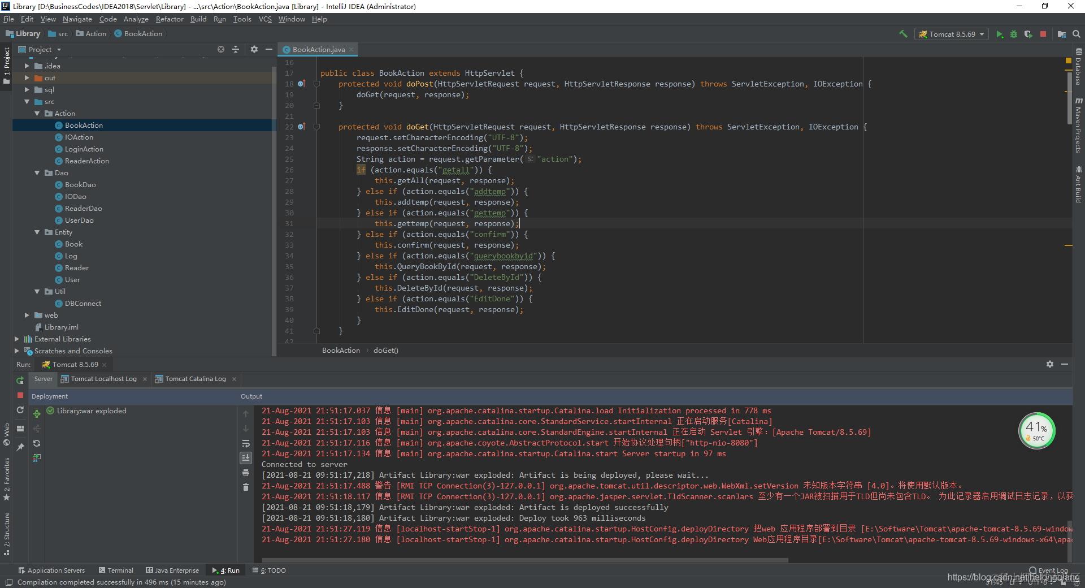Restore the Run panel layout
The height and width of the screenshot is (588, 1085).
point(20,428)
